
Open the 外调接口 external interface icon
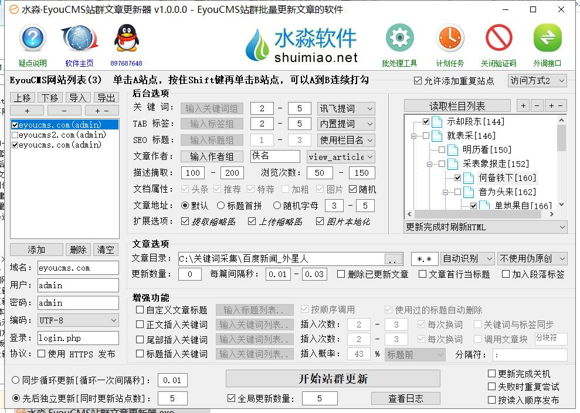pyautogui.click(x=547, y=36)
